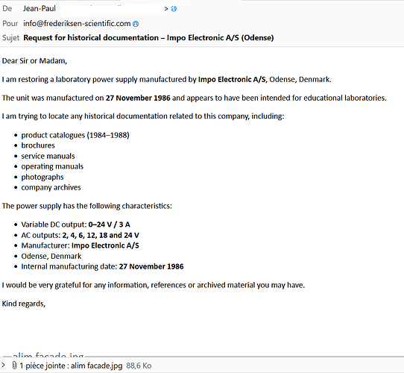Click the subject line about Impo Electronic A/S

(148, 37)
